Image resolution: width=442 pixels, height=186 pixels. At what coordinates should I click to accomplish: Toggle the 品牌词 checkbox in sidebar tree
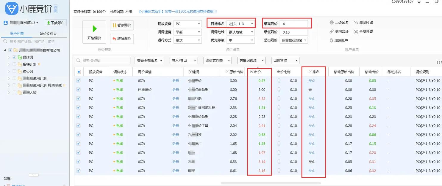pos(14,57)
